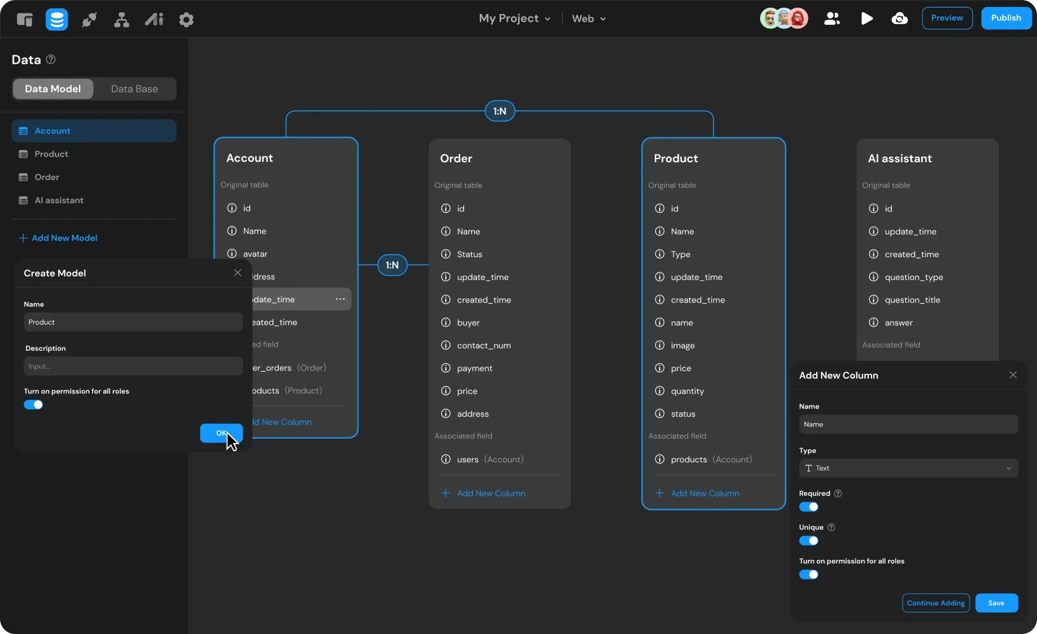Toggle the Unique switch
This screenshot has height=634, width=1037.
pos(808,540)
